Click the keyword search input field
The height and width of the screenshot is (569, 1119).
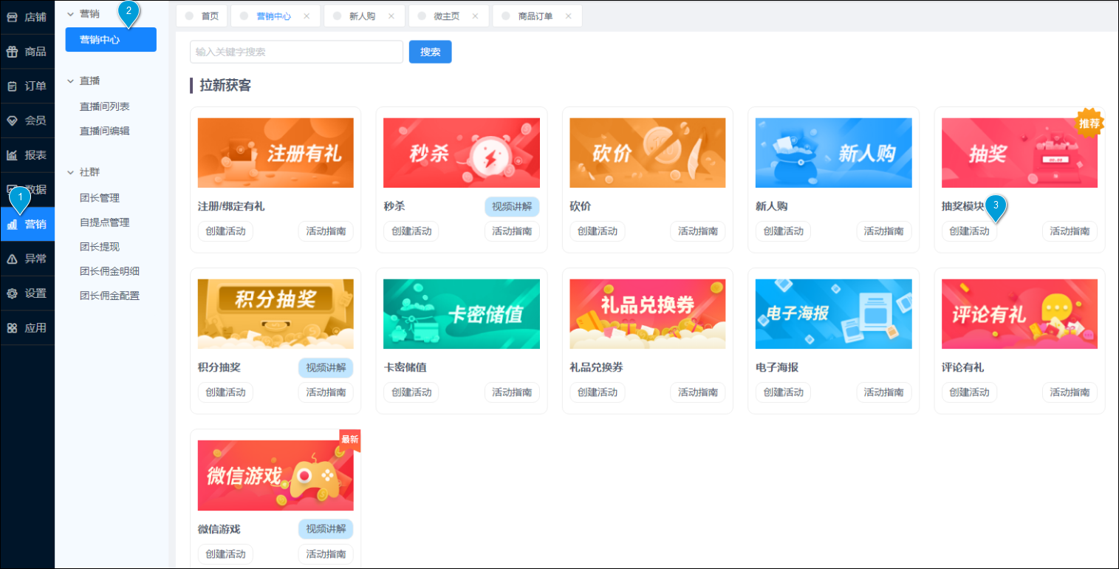tap(295, 52)
